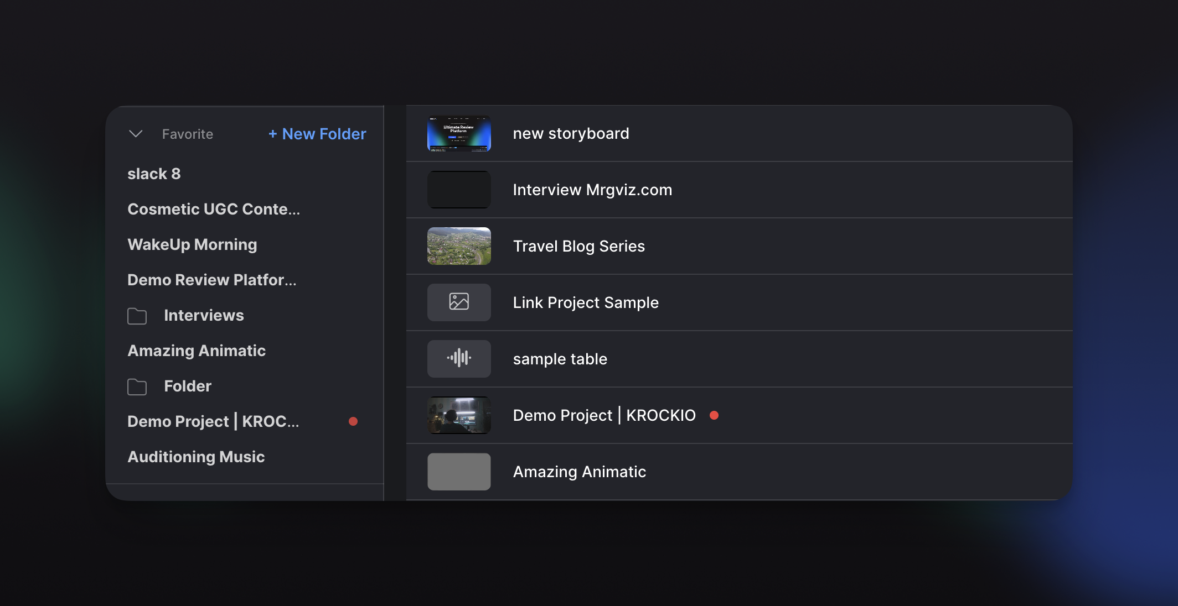Open the item named Folder in sidebar
The image size is (1178, 606).
pos(188,386)
